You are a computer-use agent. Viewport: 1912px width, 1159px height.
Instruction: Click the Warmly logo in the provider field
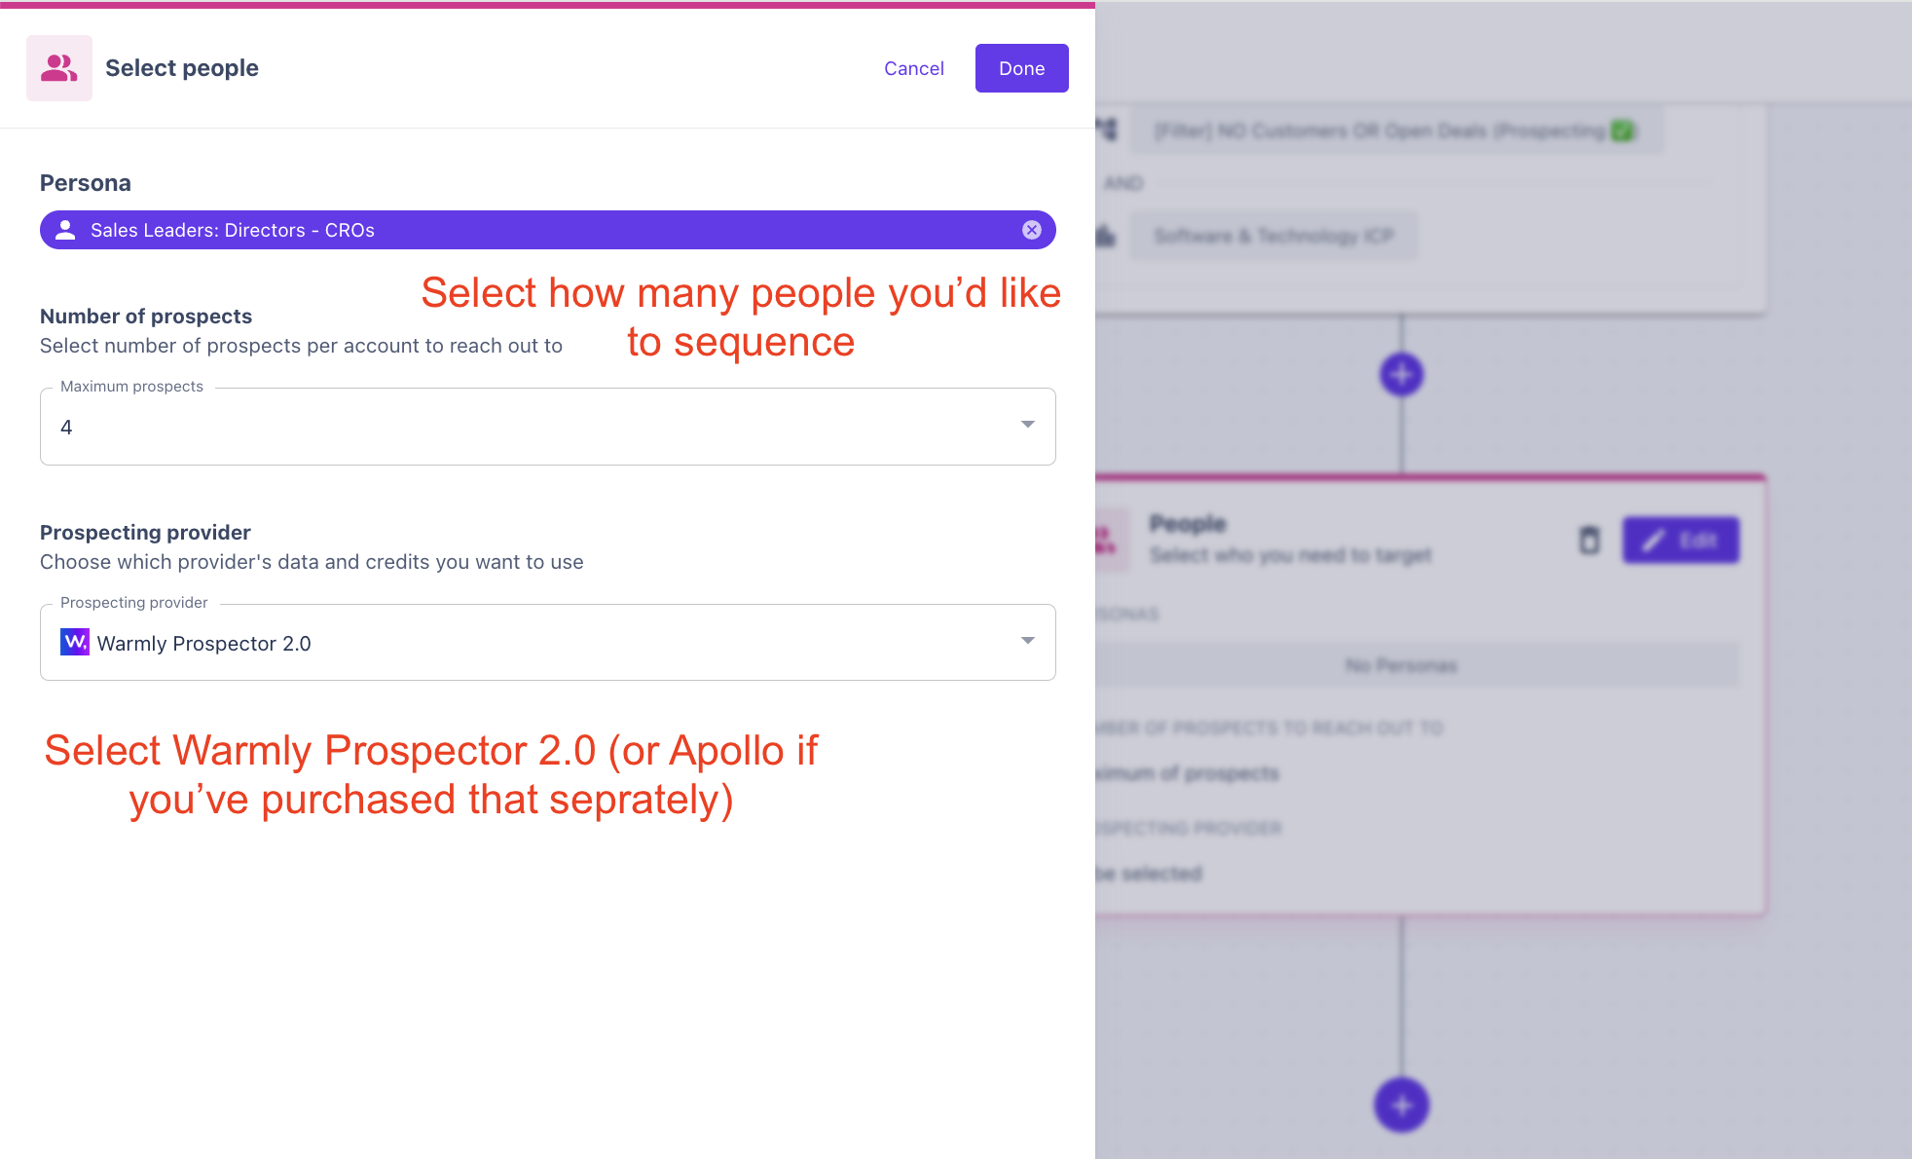[75, 642]
